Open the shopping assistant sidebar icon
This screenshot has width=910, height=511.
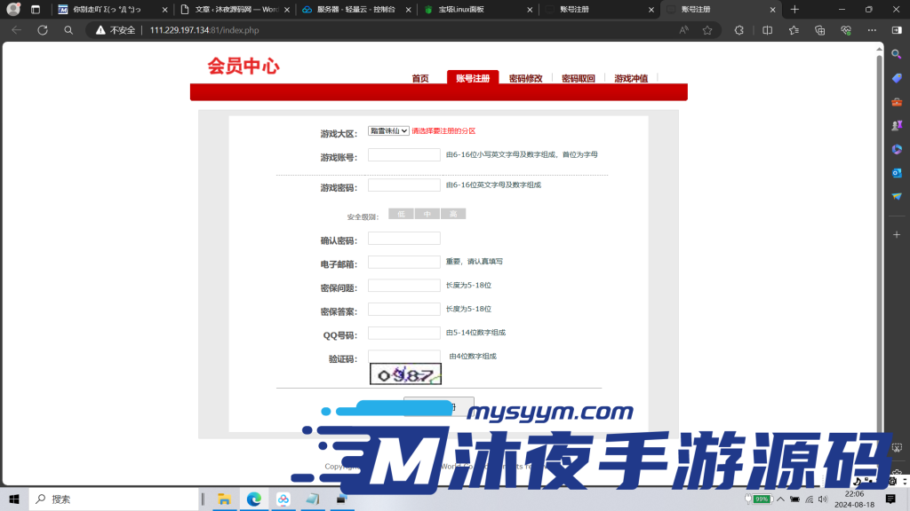[x=895, y=78]
